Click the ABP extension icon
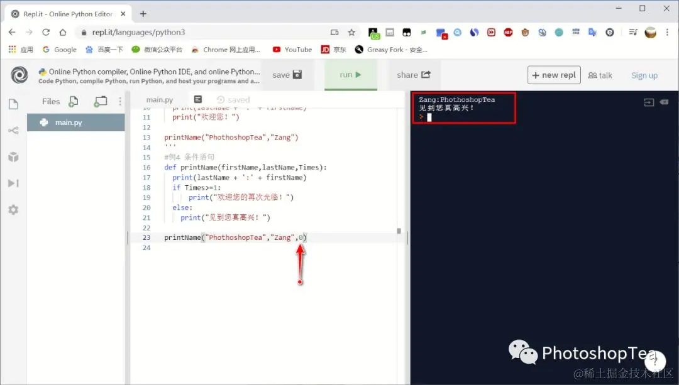 pos(508,32)
